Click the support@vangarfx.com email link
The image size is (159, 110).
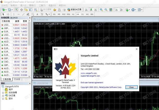click(90, 76)
